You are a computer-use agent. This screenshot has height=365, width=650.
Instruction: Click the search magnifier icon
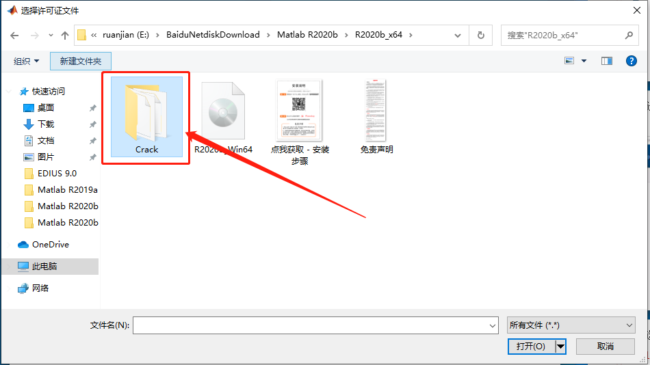[x=629, y=36]
